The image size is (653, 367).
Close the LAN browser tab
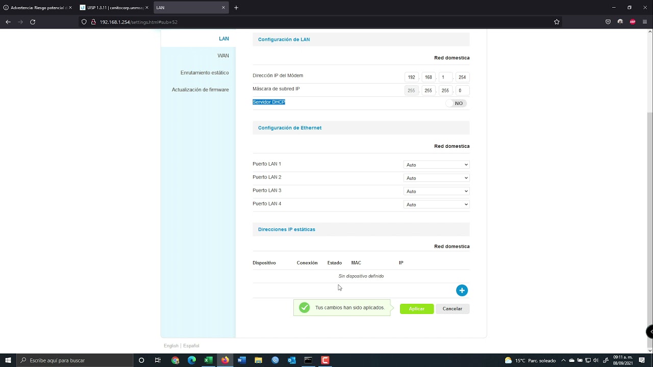223,8
